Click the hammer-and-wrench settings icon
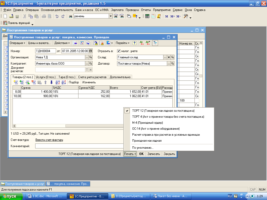Screen dimensions: 267x200 [186, 16]
